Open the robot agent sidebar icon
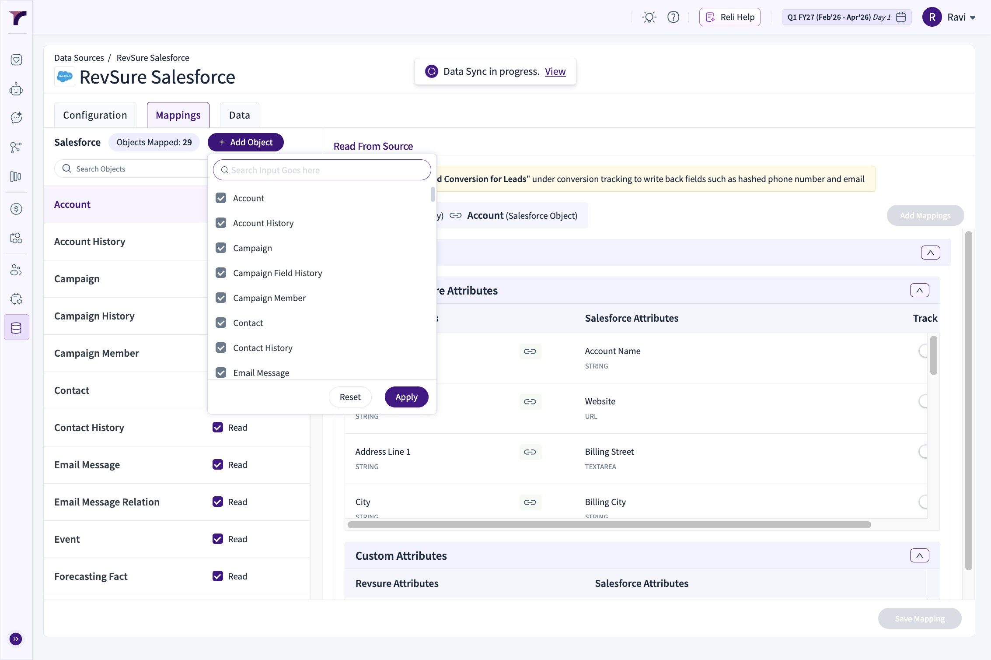The width and height of the screenshot is (991, 660). click(16, 89)
